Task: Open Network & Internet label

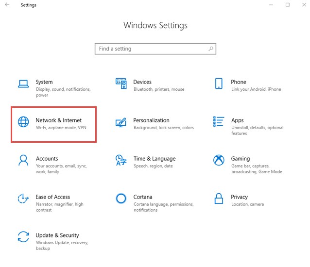Action: (x=58, y=120)
